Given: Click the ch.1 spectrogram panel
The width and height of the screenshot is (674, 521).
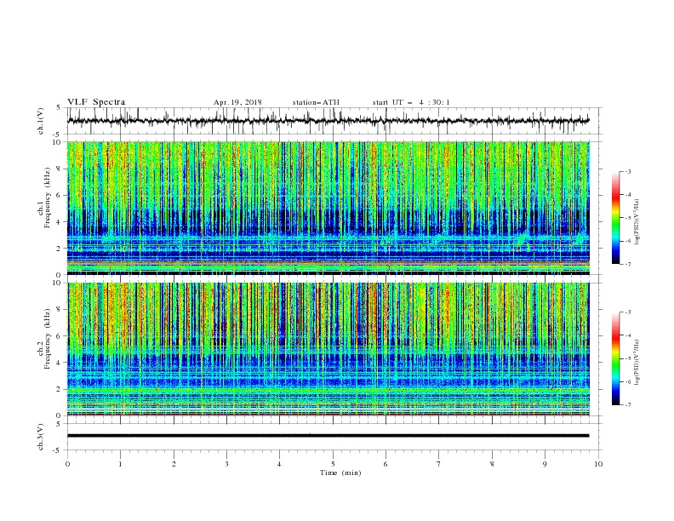Looking at the screenshot, I should tap(328, 208).
